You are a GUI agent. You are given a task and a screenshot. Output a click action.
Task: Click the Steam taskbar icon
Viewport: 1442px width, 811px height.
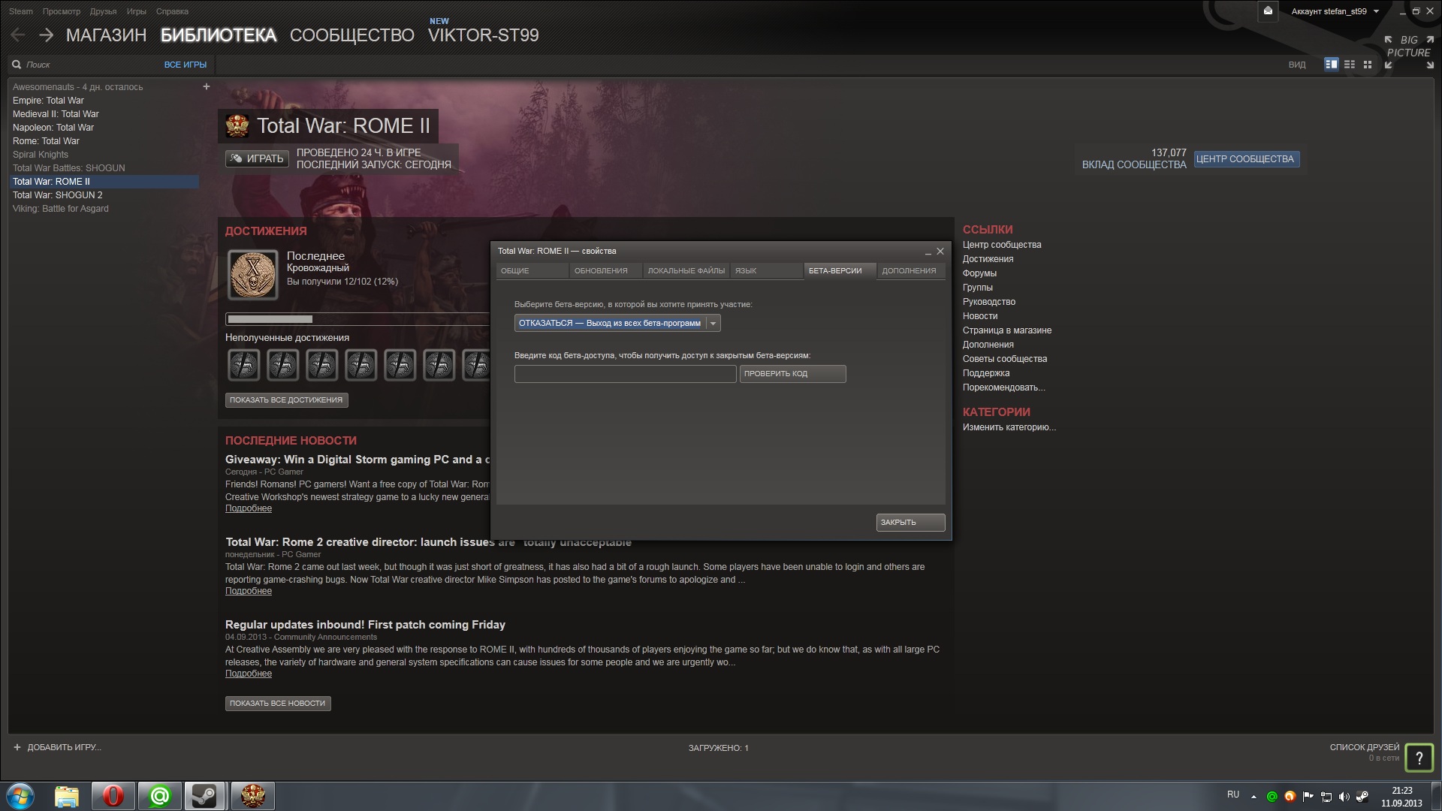204,795
